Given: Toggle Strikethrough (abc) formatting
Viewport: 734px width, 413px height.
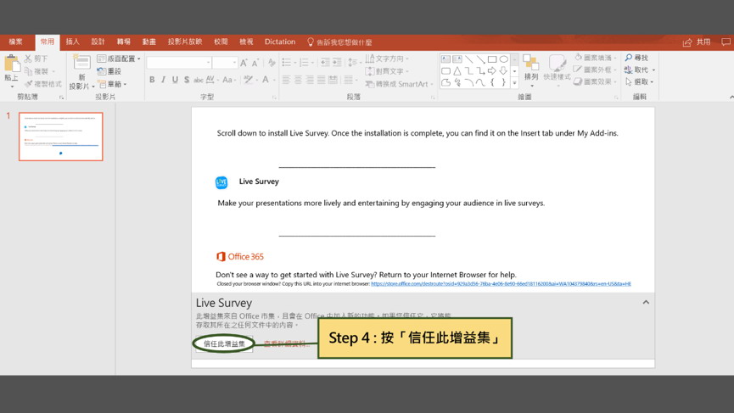Looking at the screenshot, I should click(x=199, y=80).
